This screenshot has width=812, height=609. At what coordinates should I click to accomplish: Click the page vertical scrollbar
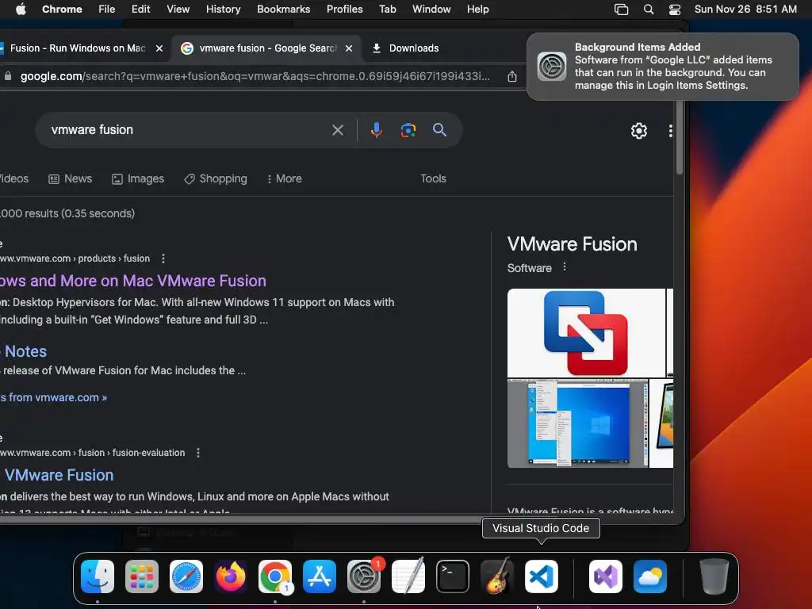tap(680, 138)
